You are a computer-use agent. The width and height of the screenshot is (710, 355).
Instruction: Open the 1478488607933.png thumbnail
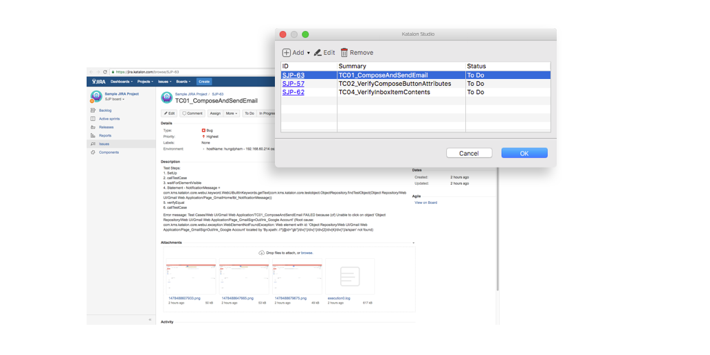[190, 276]
